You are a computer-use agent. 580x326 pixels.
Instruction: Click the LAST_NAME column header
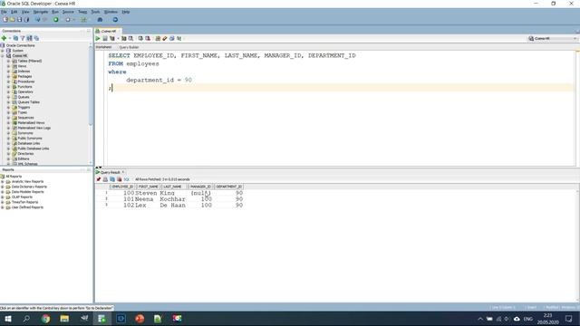173,187
